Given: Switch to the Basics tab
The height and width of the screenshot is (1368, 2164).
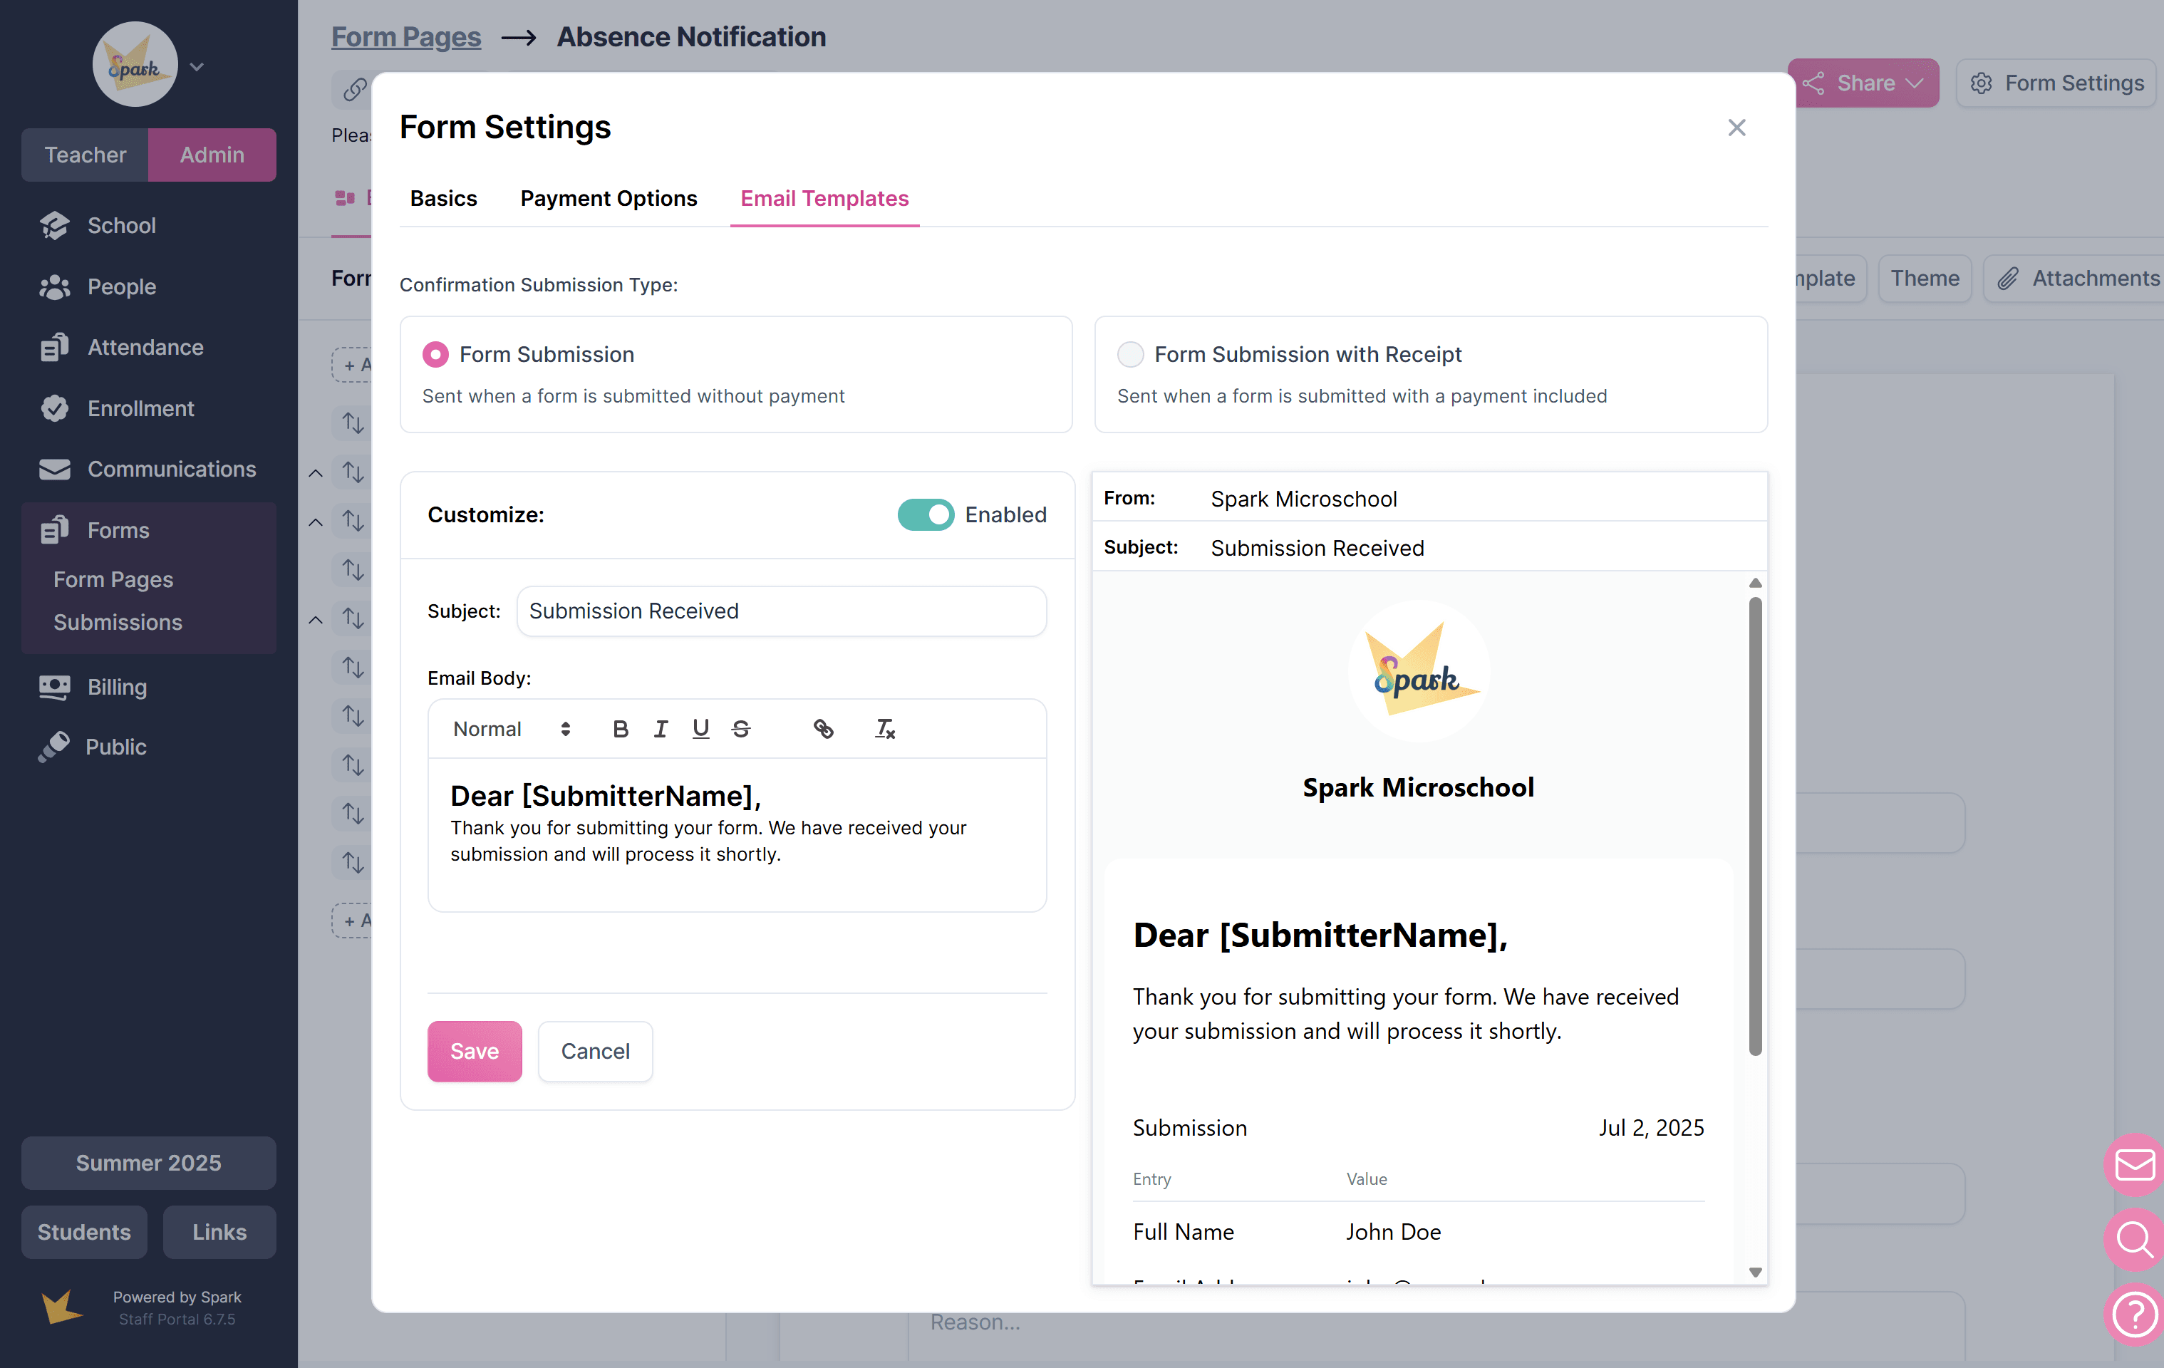Looking at the screenshot, I should pos(443,199).
